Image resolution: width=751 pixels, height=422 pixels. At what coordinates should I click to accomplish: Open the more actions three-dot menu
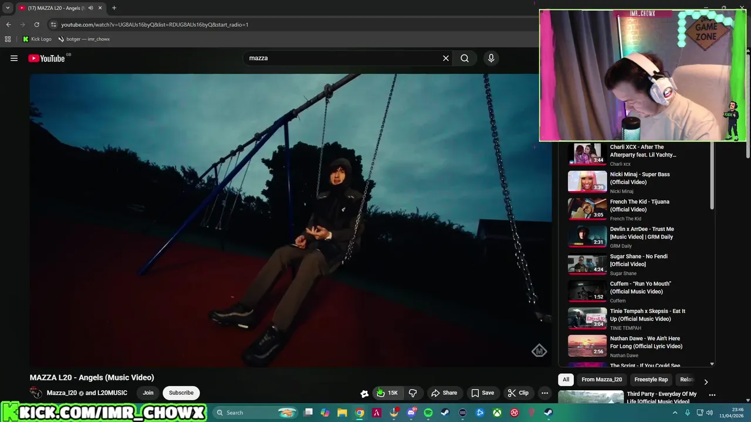click(545, 393)
